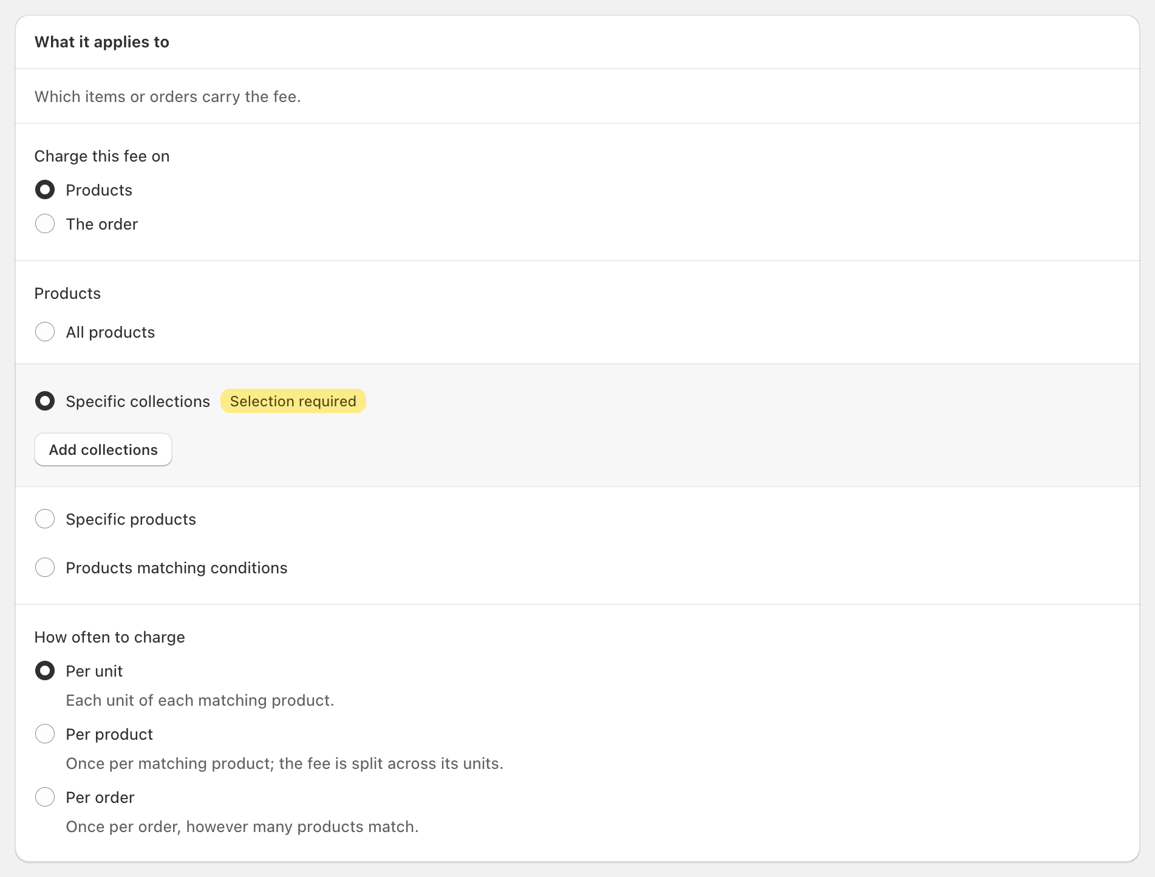Click the fee is split across its units description

click(x=285, y=763)
